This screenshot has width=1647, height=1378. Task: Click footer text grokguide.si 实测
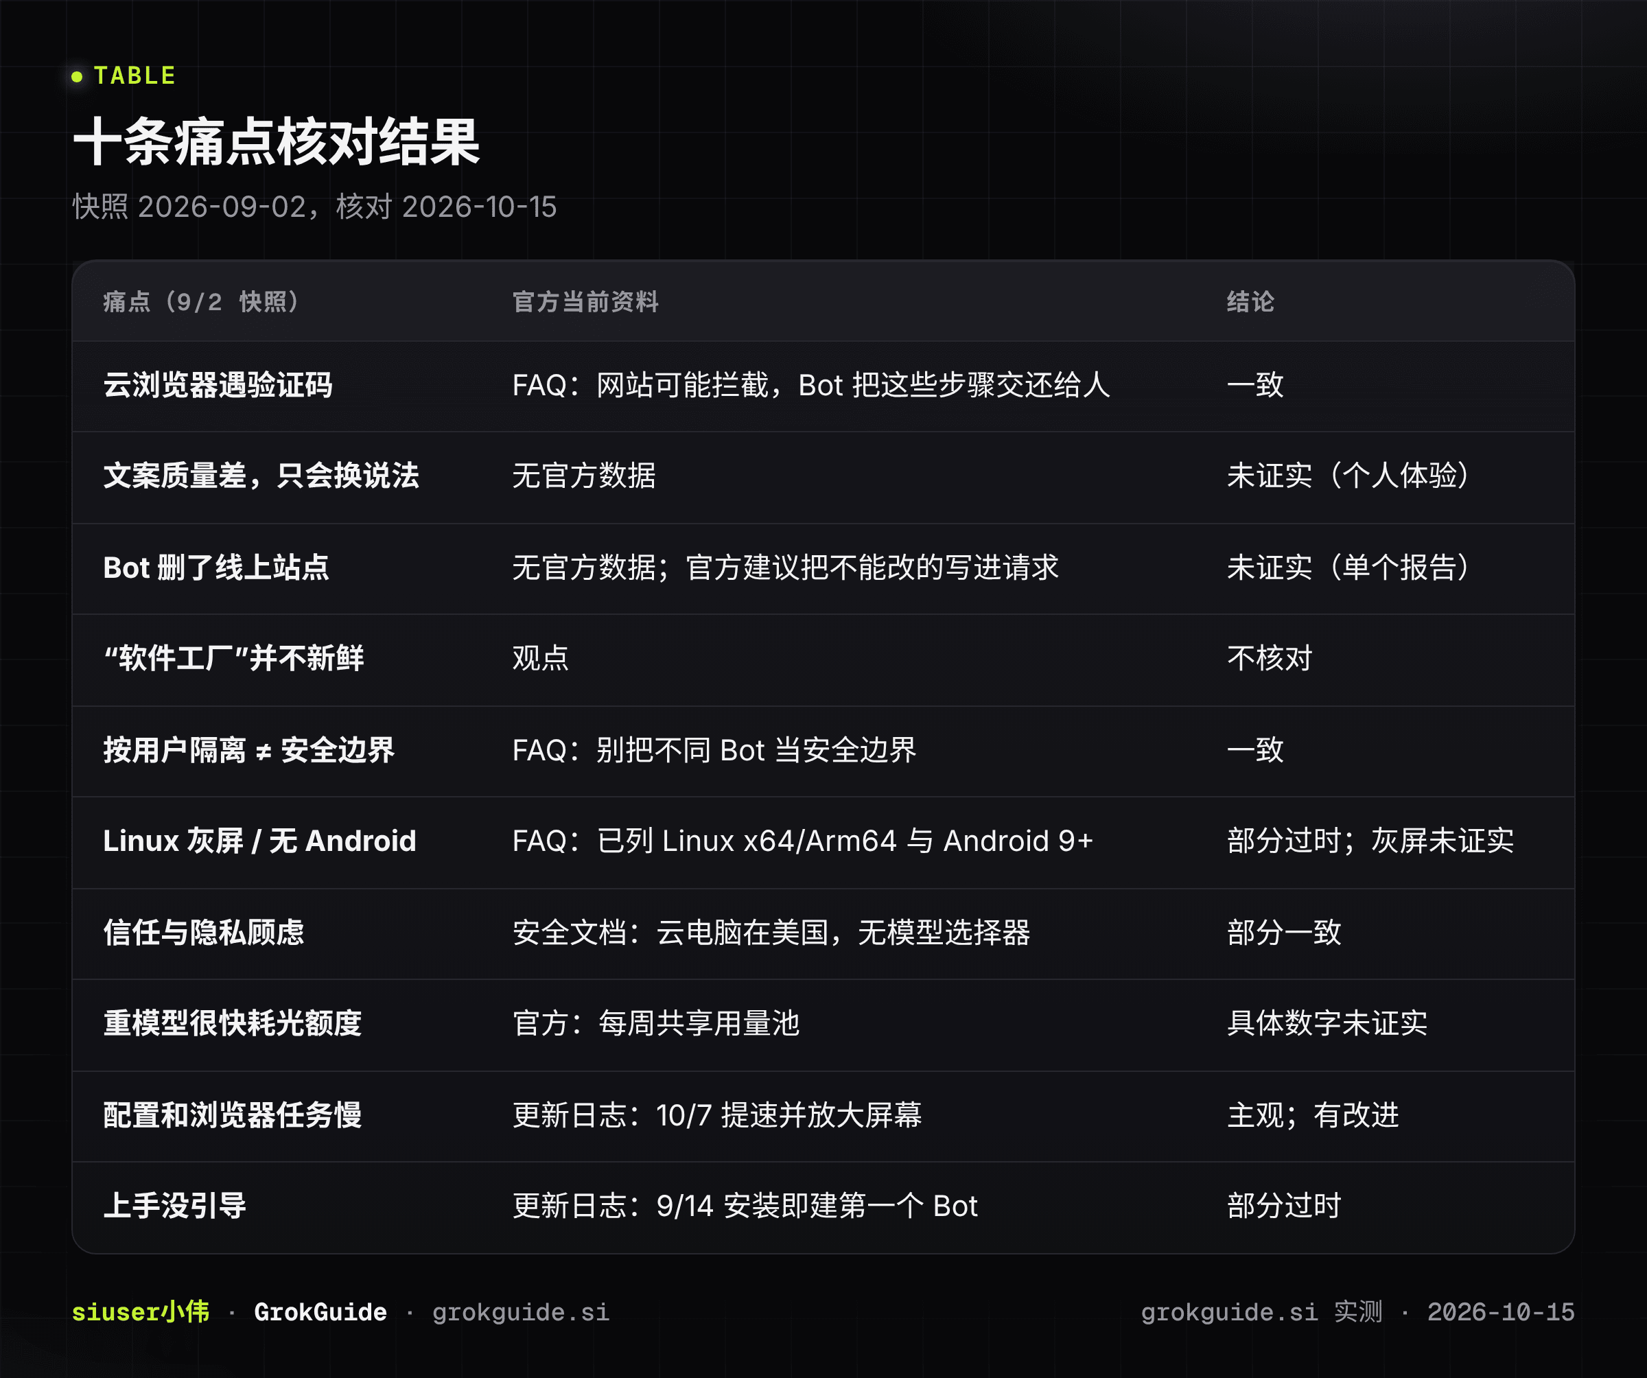coord(1261,1311)
